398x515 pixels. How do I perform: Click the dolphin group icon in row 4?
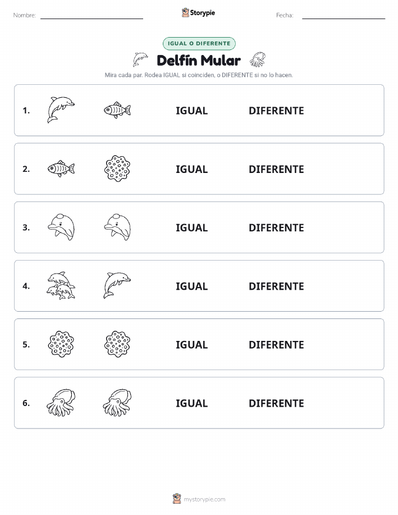click(x=61, y=286)
